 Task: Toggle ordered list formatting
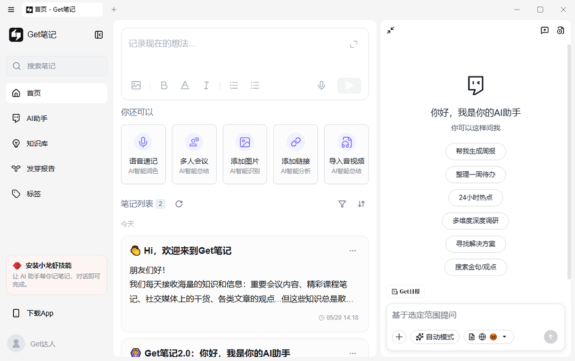pos(234,85)
